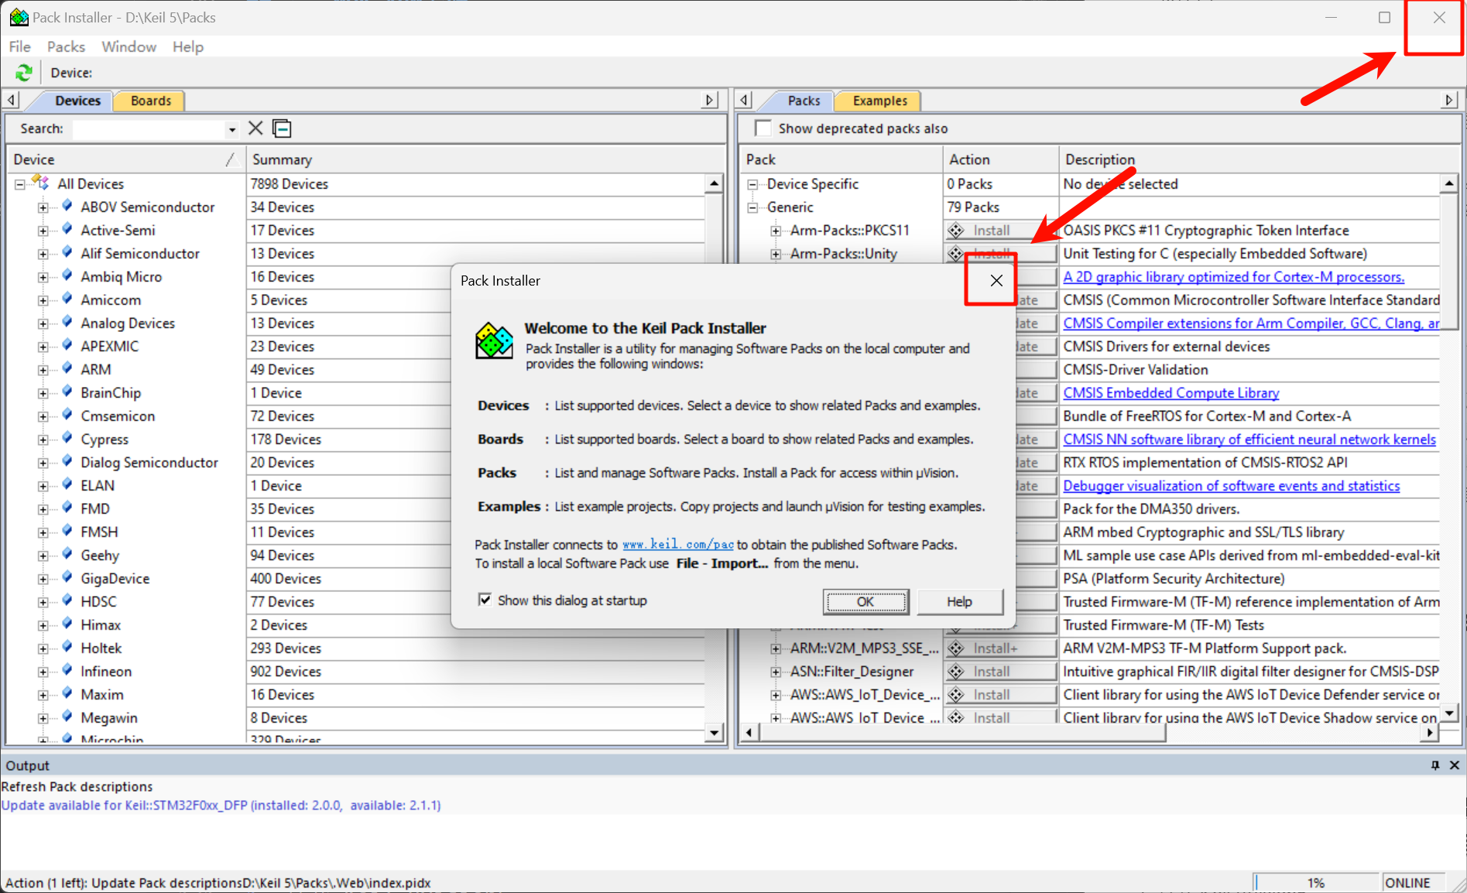Expand the Arm-Packs::PKCS11 pack node
Screen dimensions: 1467x893
[x=776, y=231]
